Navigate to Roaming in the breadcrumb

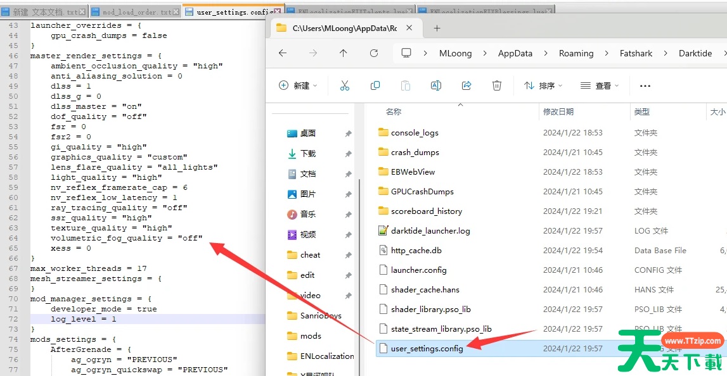[576, 53]
